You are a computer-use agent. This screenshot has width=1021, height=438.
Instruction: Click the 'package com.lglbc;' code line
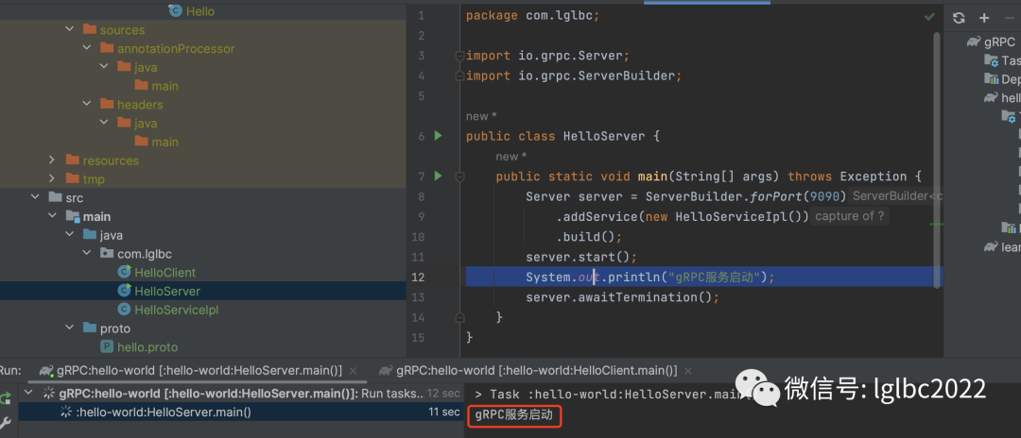point(532,16)
